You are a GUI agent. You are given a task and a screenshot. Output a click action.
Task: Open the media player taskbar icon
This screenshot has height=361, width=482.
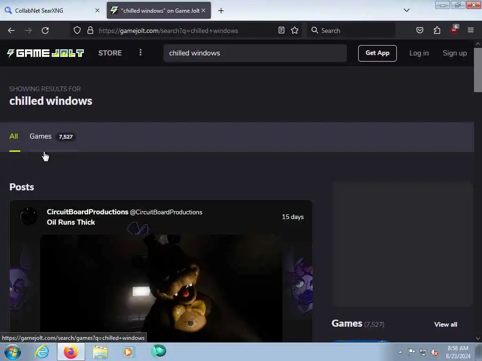pos(129,352)
